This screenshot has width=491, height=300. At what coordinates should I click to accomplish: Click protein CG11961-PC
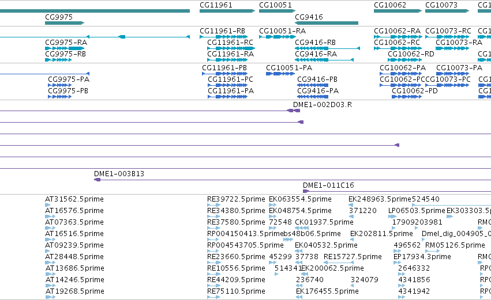tap(228, 85)
